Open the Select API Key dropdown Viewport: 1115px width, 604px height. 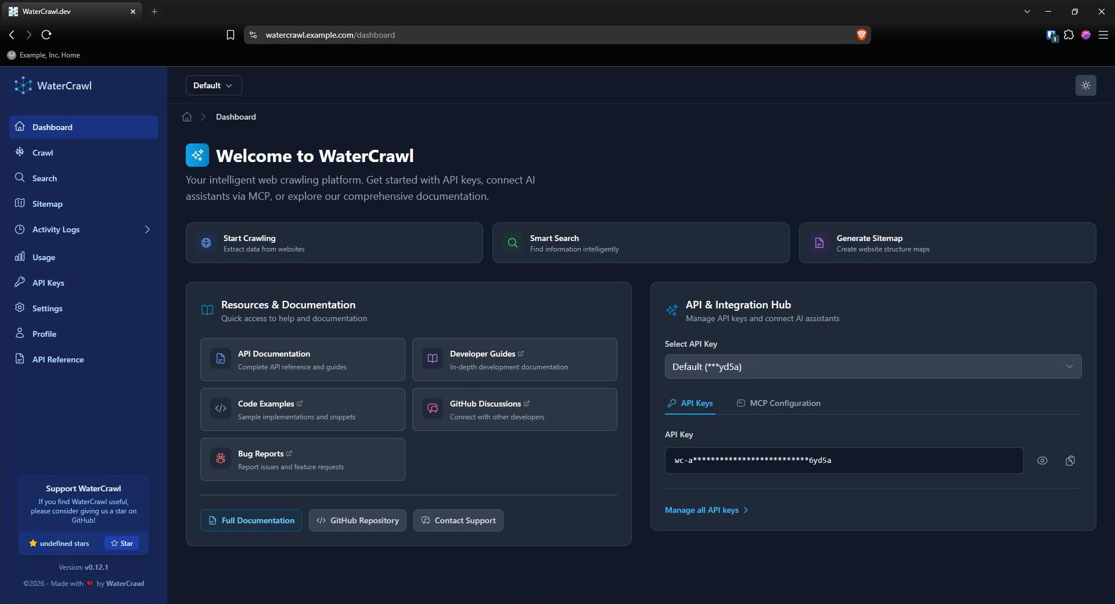(873, 366)
